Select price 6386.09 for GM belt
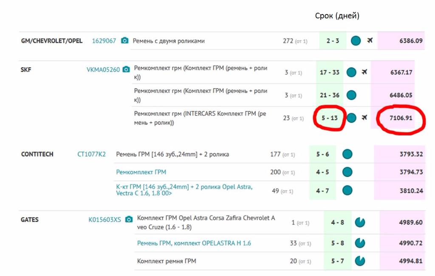Viewport: 435px width, 276px height. click(411, 41)
